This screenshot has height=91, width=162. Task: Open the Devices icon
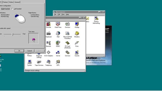coord(68,25)
